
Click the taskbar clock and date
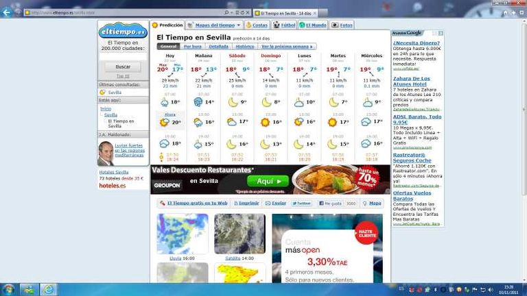tap(508, 290)
